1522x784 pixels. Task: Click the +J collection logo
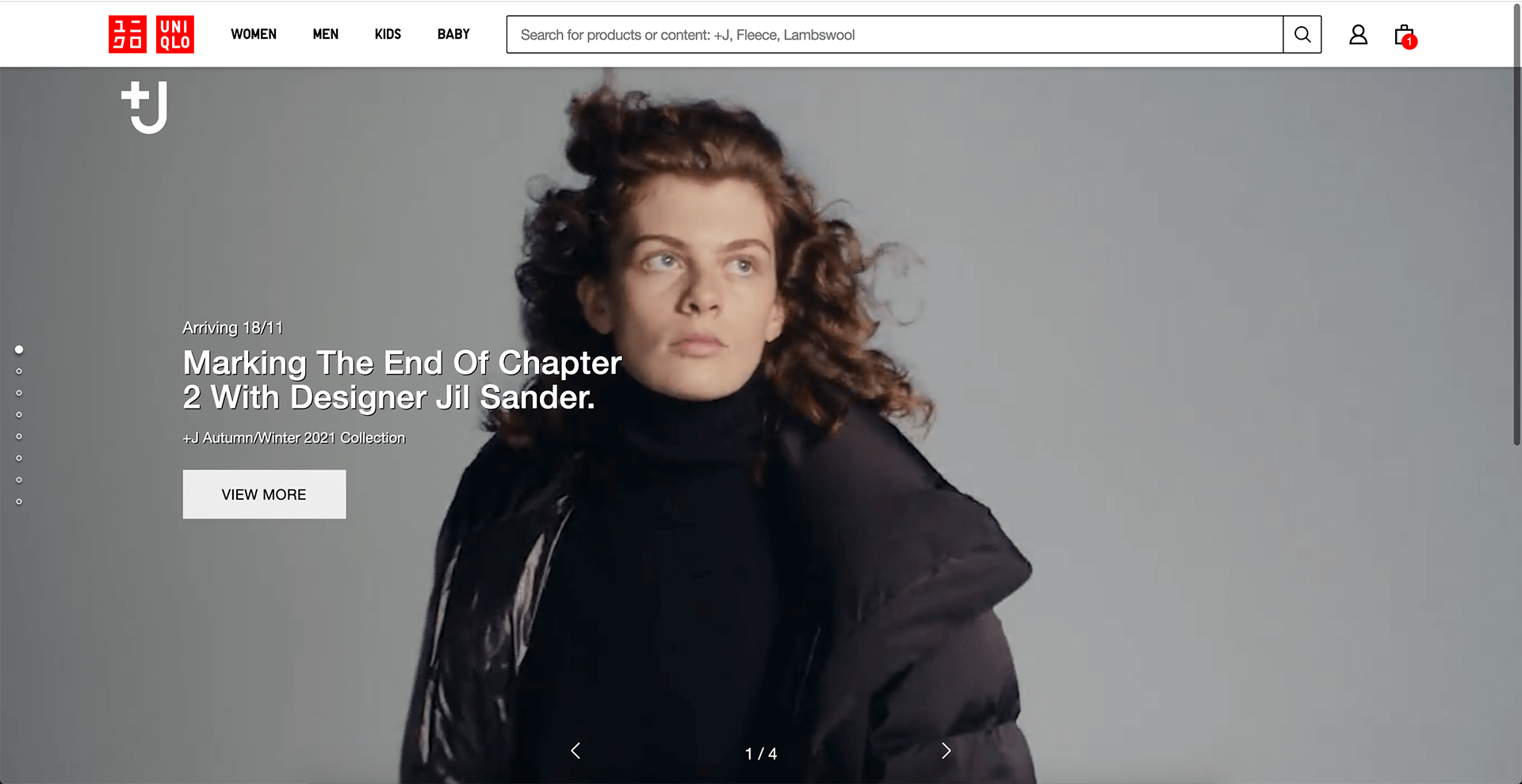144,107
